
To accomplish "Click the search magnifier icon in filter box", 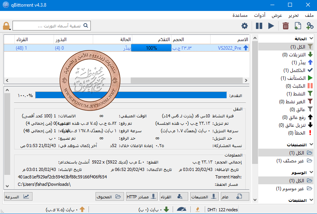I will [86, 25].
